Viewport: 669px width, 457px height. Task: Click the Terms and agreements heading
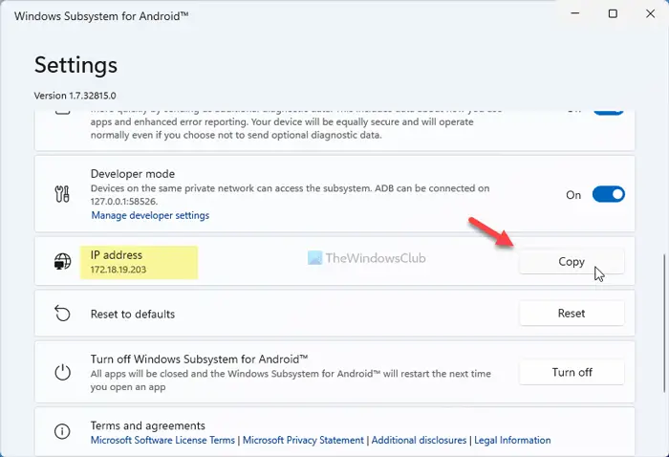point(147,425)
